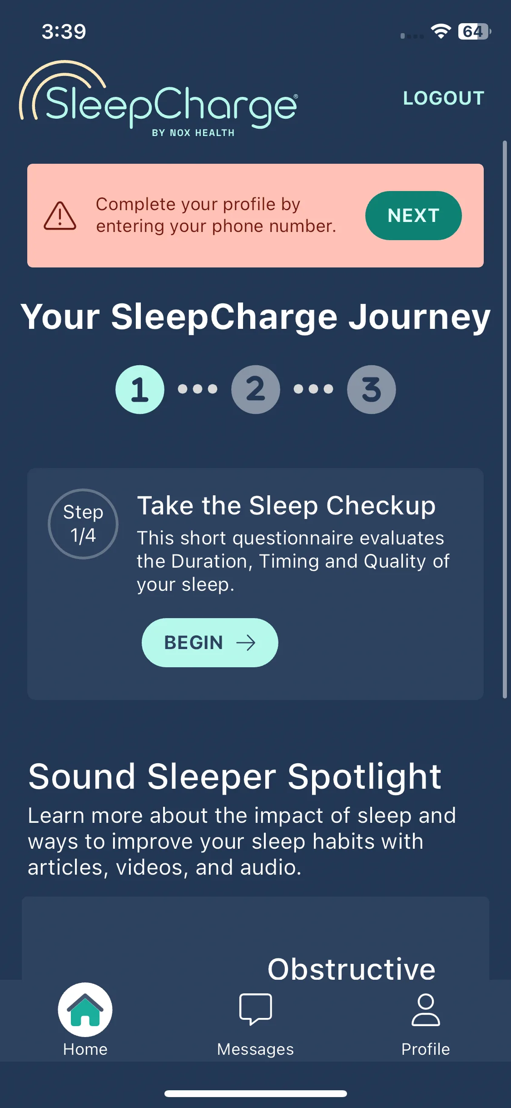This screenshot has width=511, height=1108.
Task: Click the vertical scrollbar on right edge
Action: tap(505, 419)
